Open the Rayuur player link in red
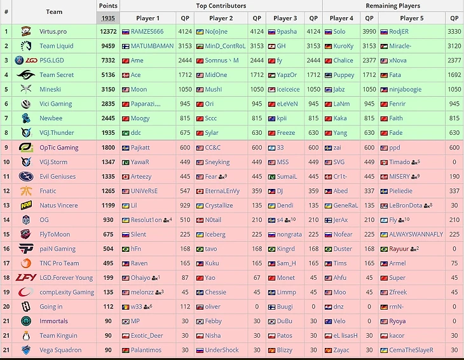464x360 pixels. click(x=399, y=249)
